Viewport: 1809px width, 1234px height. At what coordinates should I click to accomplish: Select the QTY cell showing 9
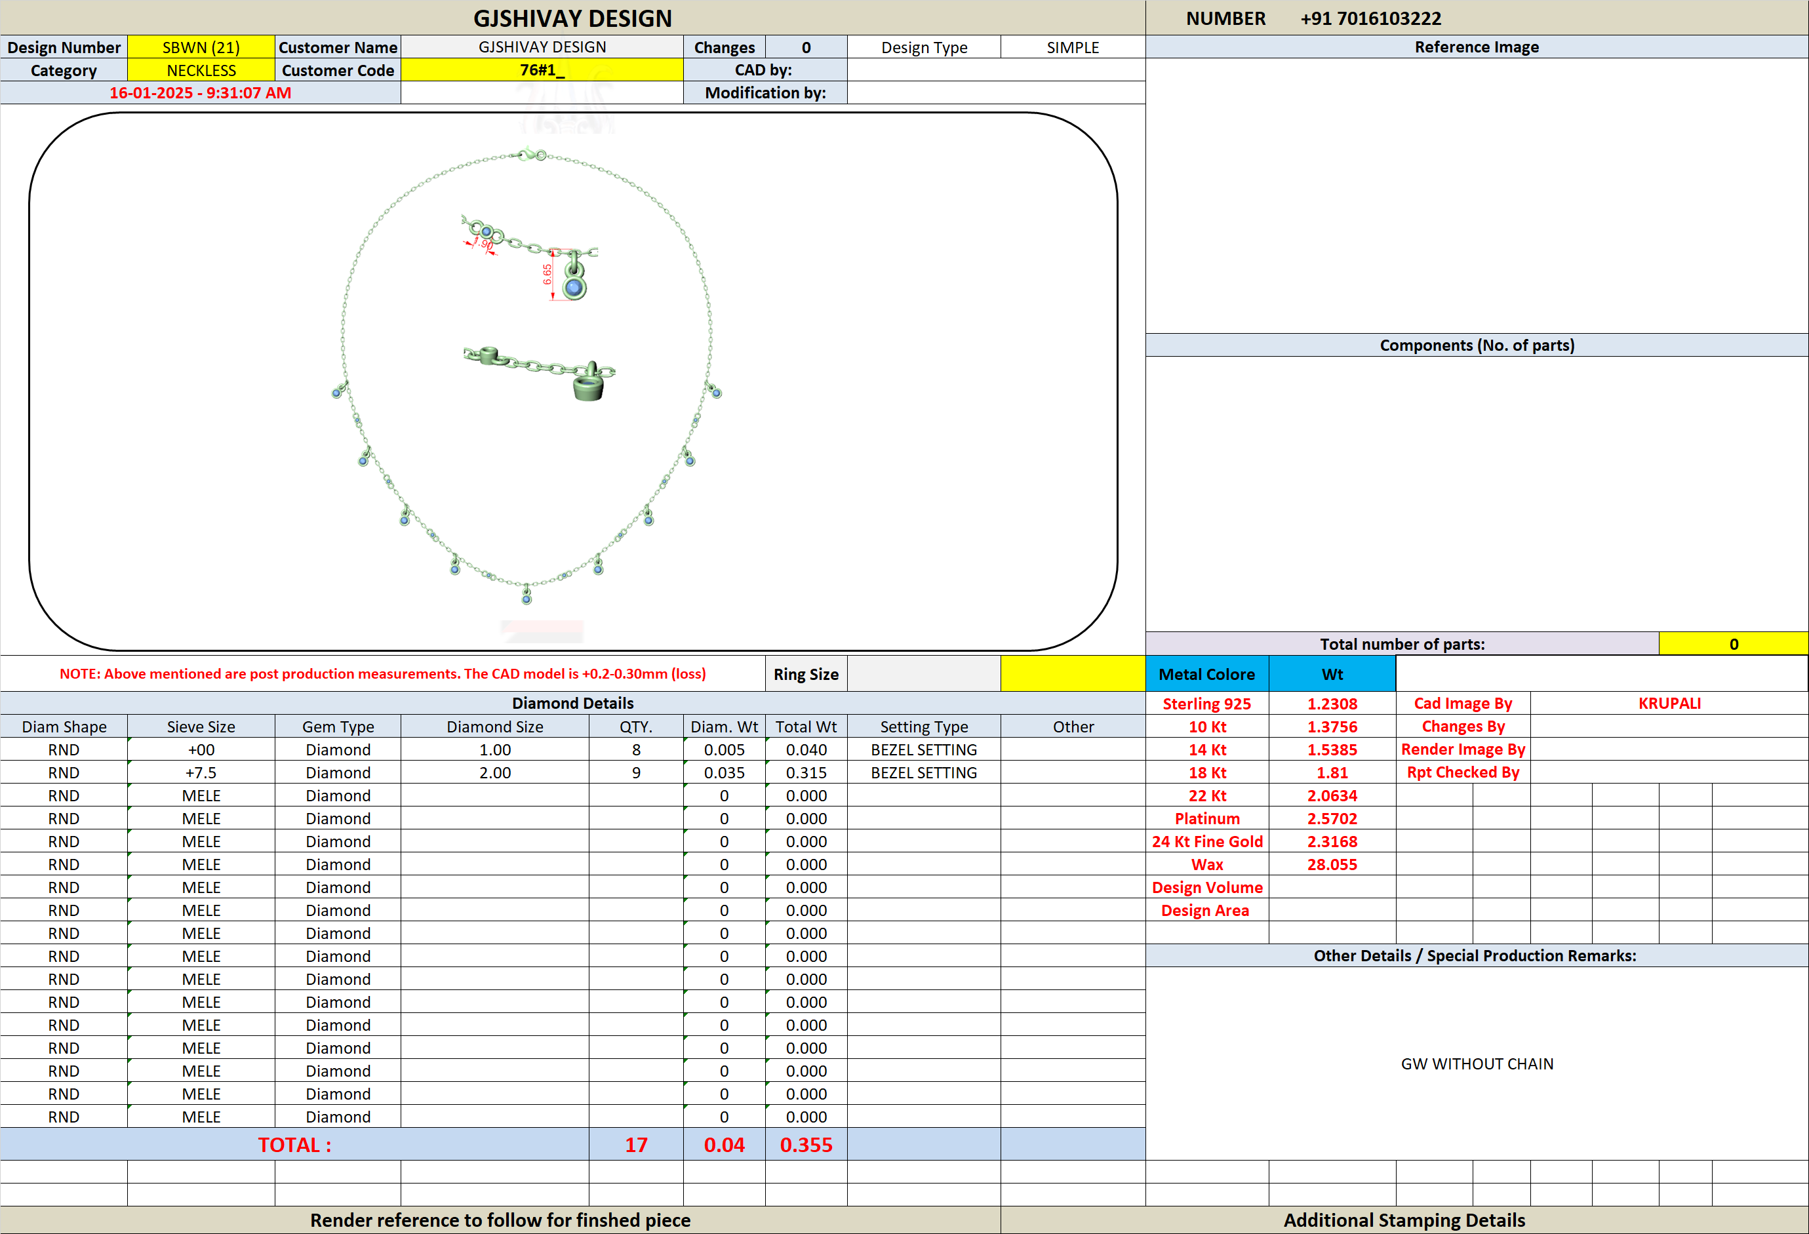pyautogui.click(x=636, y=773)
